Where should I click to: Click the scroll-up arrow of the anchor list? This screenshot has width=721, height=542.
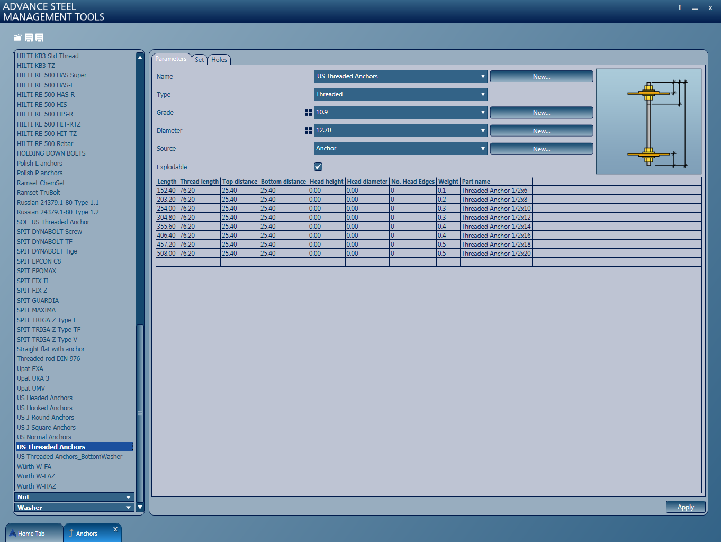(x=140, y=57)
